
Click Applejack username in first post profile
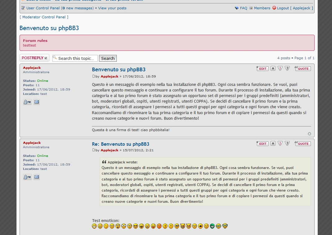pos(32,68)
